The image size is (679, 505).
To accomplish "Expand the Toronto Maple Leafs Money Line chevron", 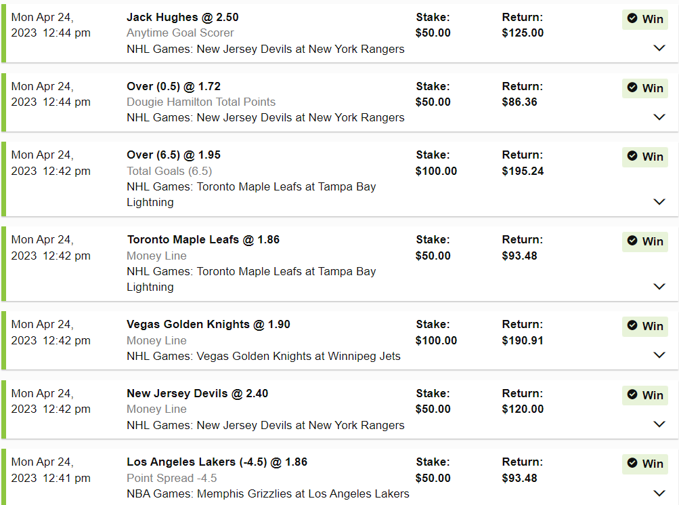I will pyautogui.click(x=659, y=286).
